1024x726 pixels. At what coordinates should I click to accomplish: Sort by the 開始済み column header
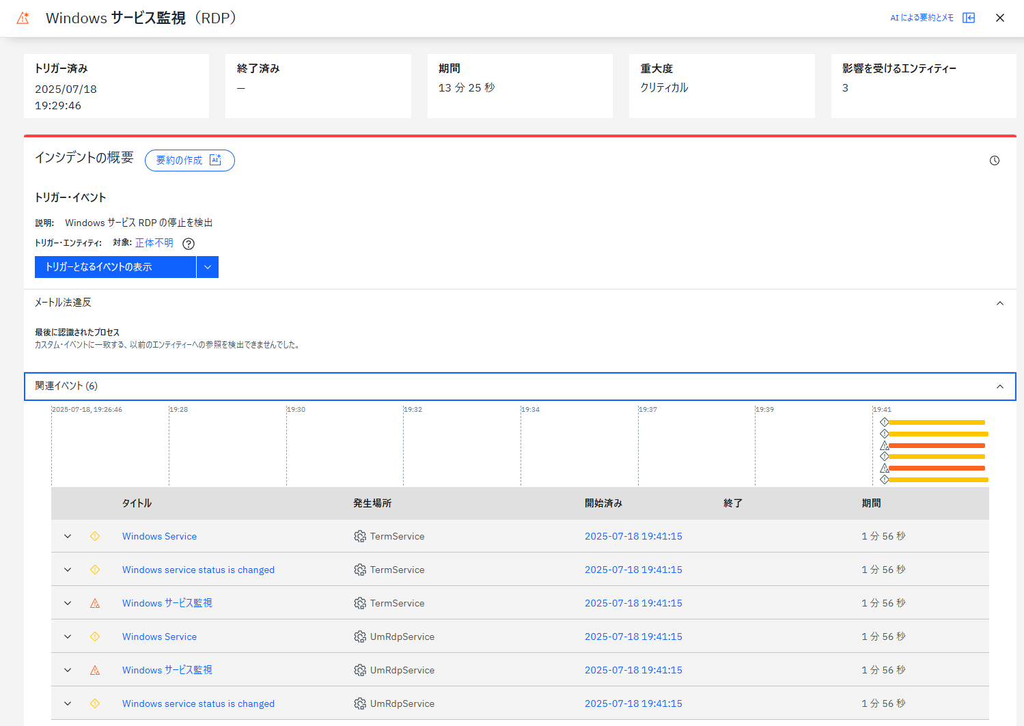[x=603, y=503]
